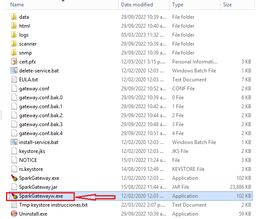This screenshot has width=258, height=219.
Task: Select the gateway.conf file name
Action: (x=34, y=89)
